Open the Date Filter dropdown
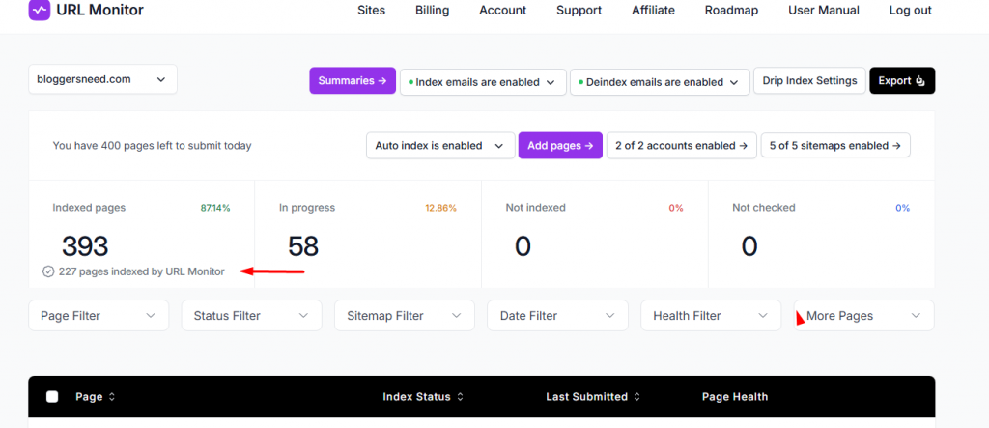Image resolution: width=989 pixels, height=428 pixels. point(557,316)
